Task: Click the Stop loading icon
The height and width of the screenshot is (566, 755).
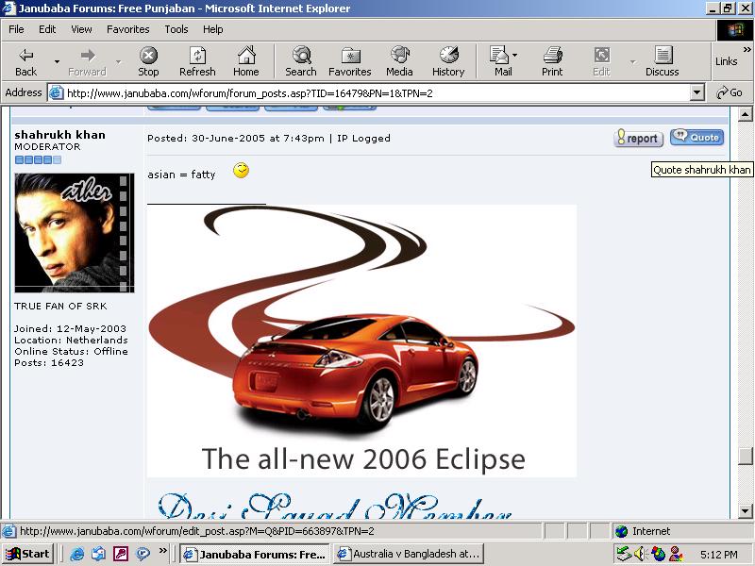Action: pos(148,61)
